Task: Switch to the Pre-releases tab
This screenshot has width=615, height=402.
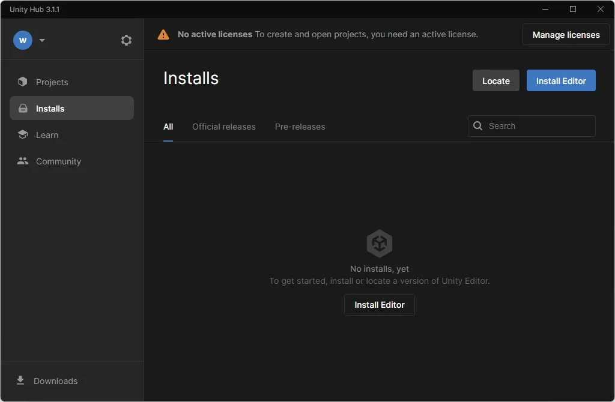Action: [300, 127]
